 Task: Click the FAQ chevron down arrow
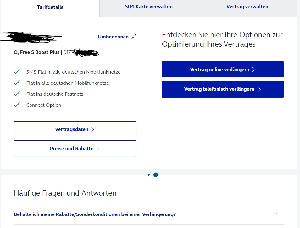(x=275, y=214)
